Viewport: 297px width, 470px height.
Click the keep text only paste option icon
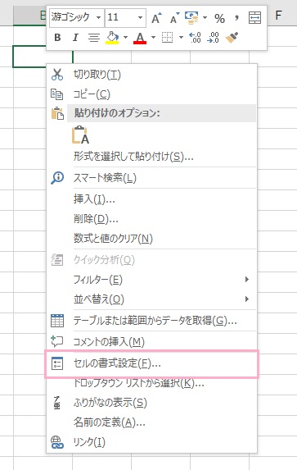pos(80,135)
